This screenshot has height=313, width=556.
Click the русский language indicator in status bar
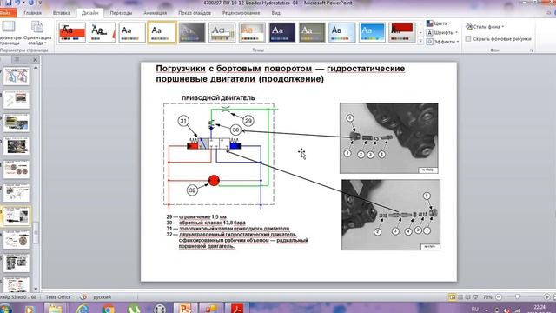tap(103, 297)
